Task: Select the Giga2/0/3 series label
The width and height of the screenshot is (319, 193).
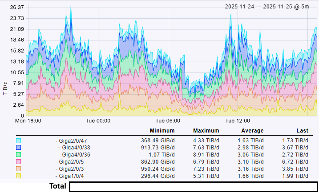Action: coord(71,169)
